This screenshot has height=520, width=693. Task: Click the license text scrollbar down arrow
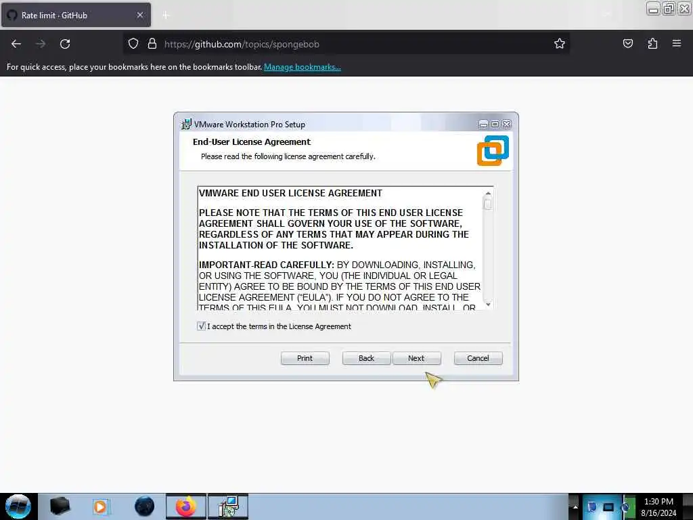(x=488, y=304)
